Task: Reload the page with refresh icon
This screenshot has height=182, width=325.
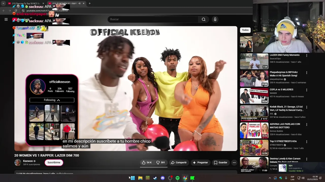Action: 16,11
